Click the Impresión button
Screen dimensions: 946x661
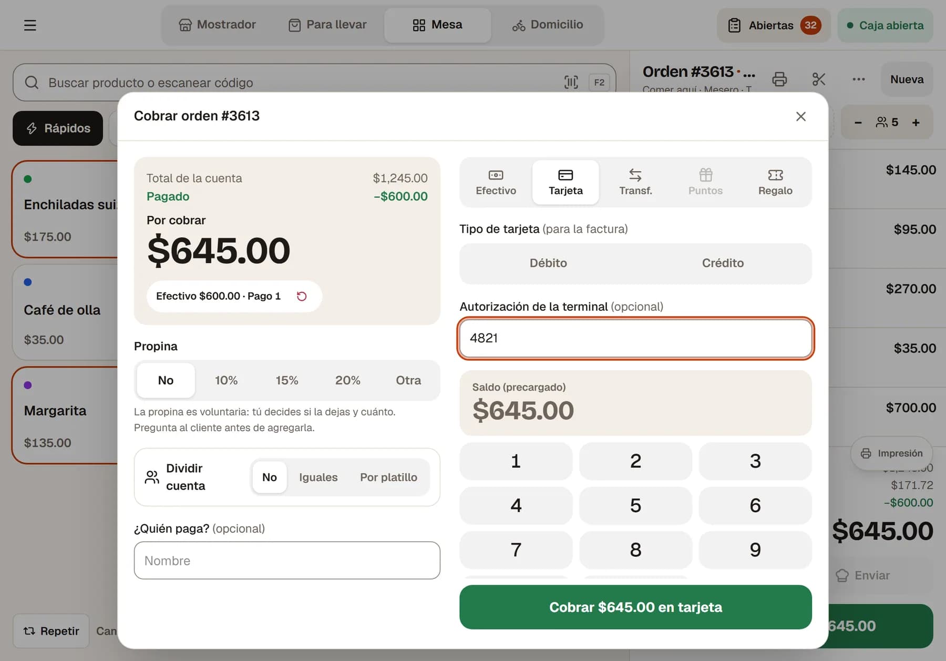(891, 453)
